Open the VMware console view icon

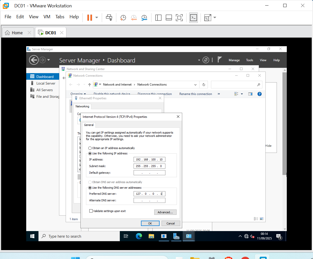coord(194,18)
